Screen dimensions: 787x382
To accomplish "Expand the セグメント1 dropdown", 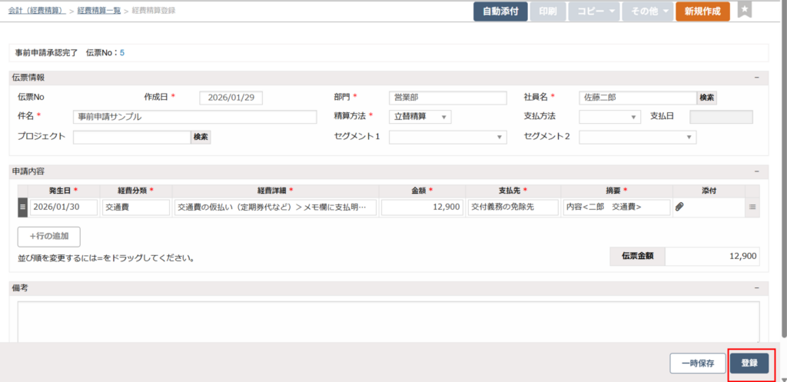I will [x=447, y=137].
